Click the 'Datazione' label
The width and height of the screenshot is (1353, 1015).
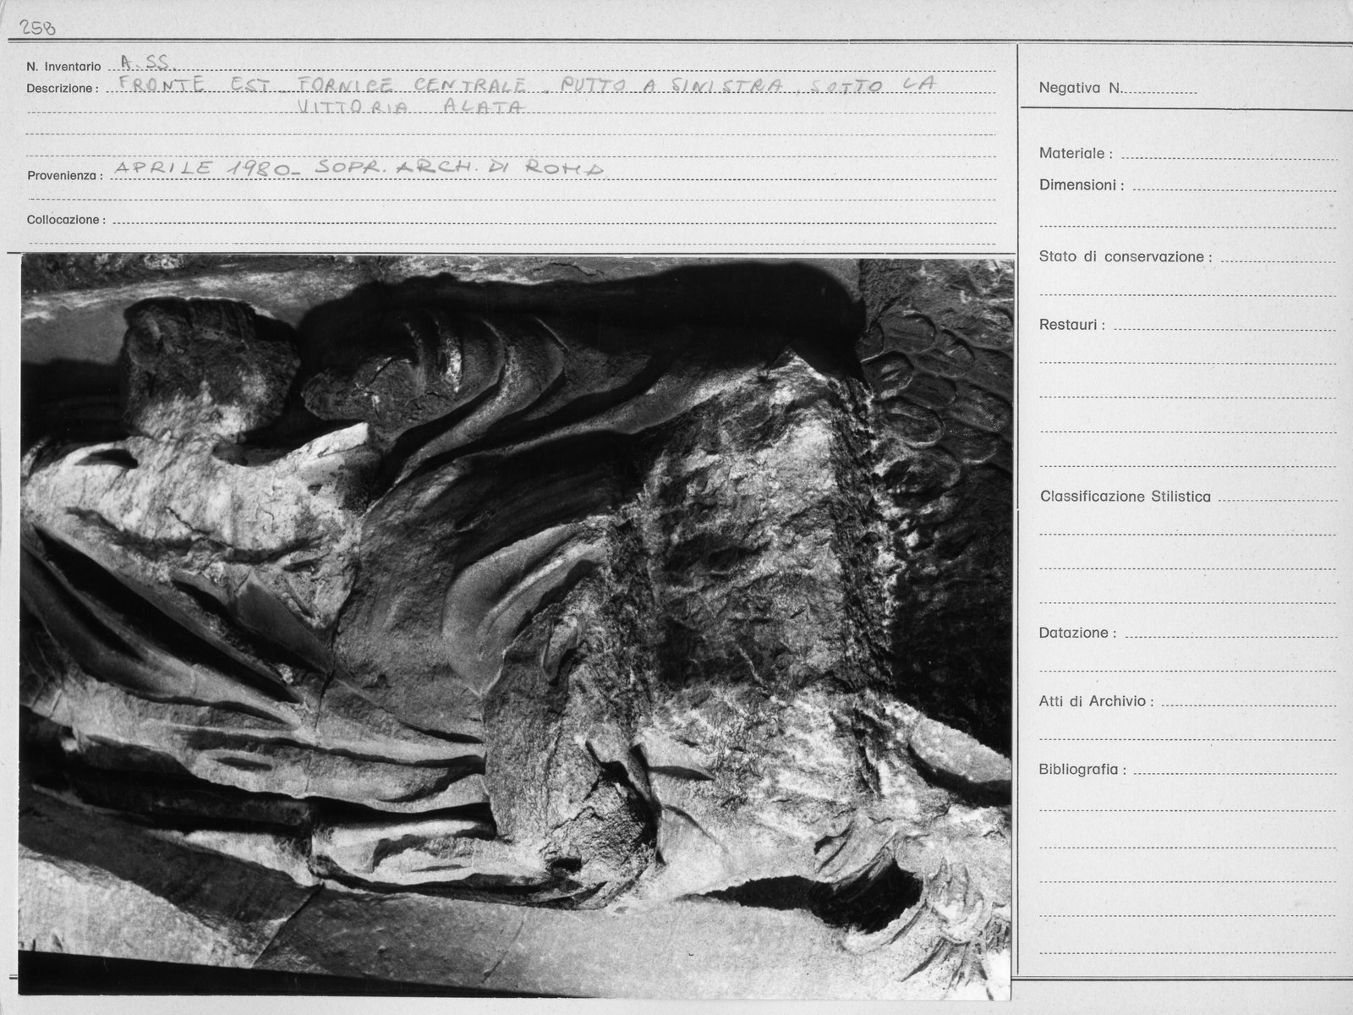pyautogui.click(x=1077, y=633)
